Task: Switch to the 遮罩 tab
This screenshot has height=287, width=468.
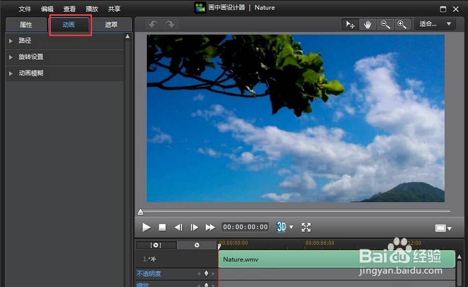Action: point(111,24)
